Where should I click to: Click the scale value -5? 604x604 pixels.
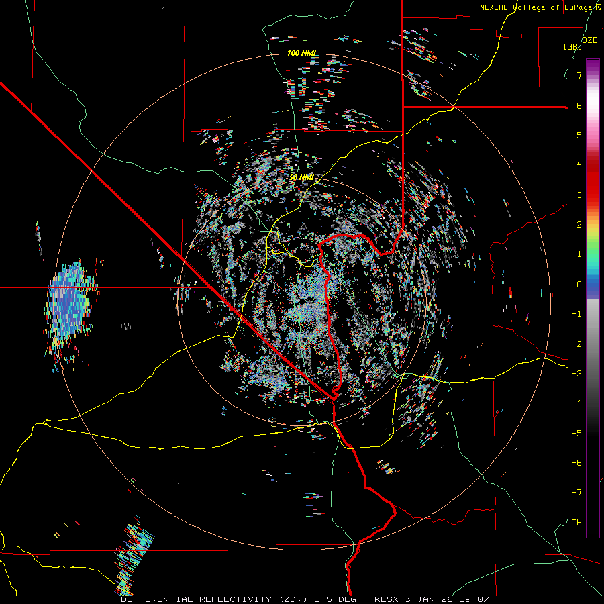576,433
